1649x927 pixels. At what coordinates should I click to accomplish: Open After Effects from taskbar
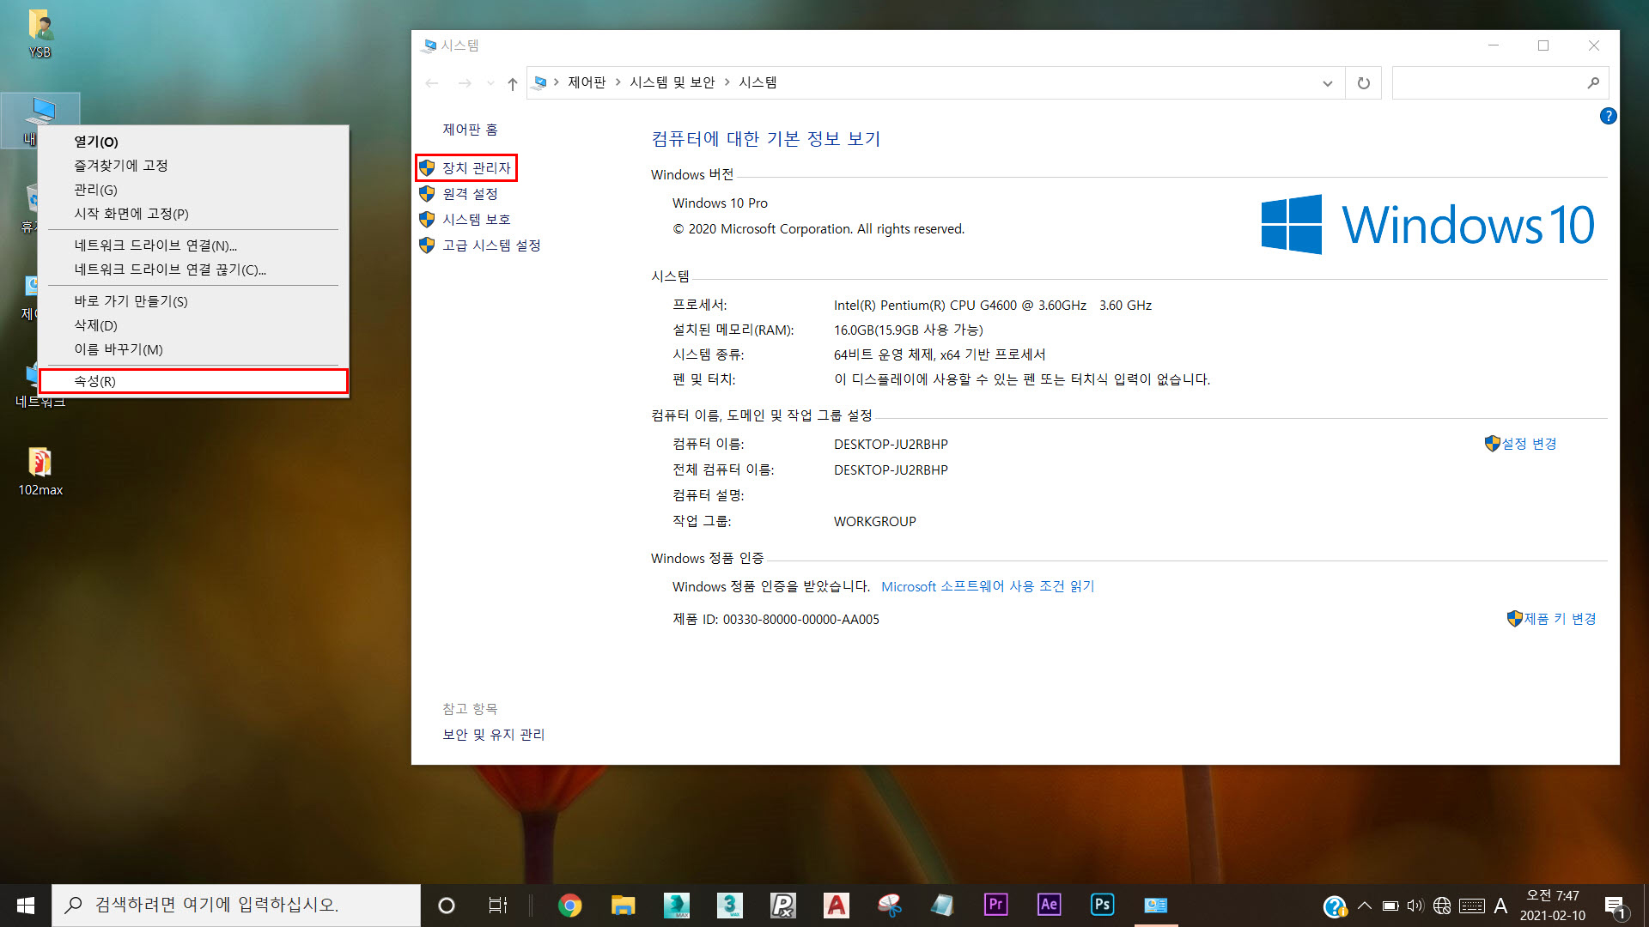[x=1049, y=905]
